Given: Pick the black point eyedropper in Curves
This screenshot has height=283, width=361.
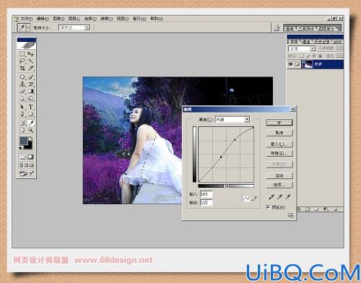Looking at the screenshot, I should (271, 197).
